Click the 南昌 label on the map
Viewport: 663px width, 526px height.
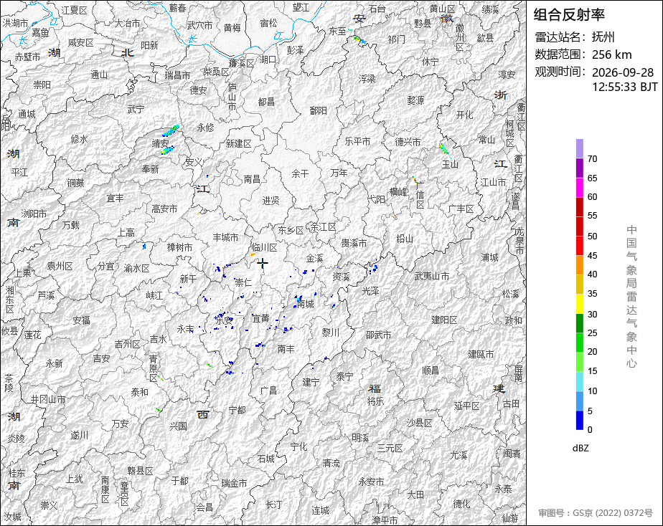252,179
